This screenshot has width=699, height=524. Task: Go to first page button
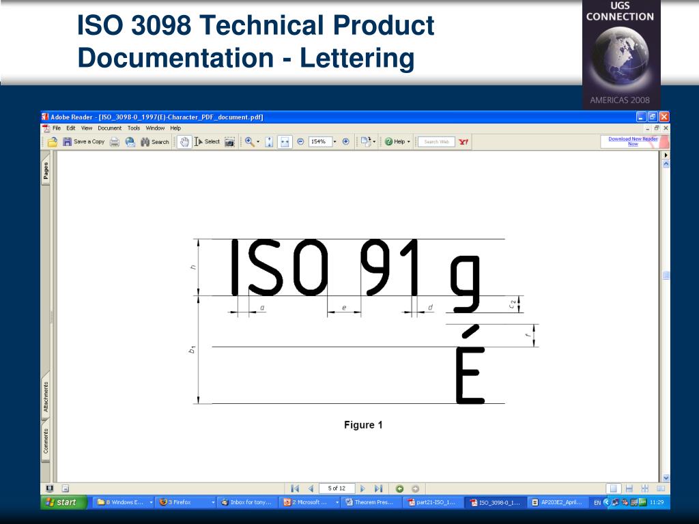click(x=295, y=489)
